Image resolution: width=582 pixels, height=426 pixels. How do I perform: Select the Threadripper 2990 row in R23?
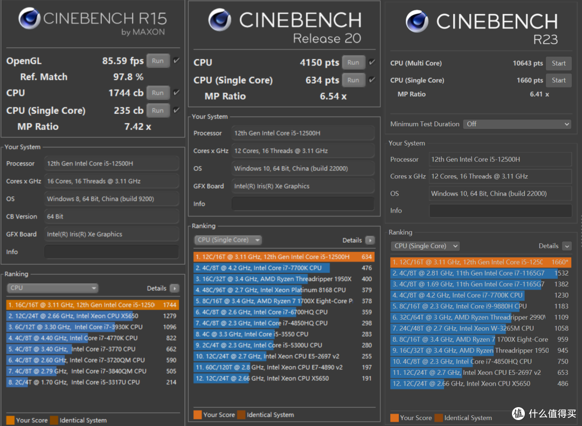[481, 317]
